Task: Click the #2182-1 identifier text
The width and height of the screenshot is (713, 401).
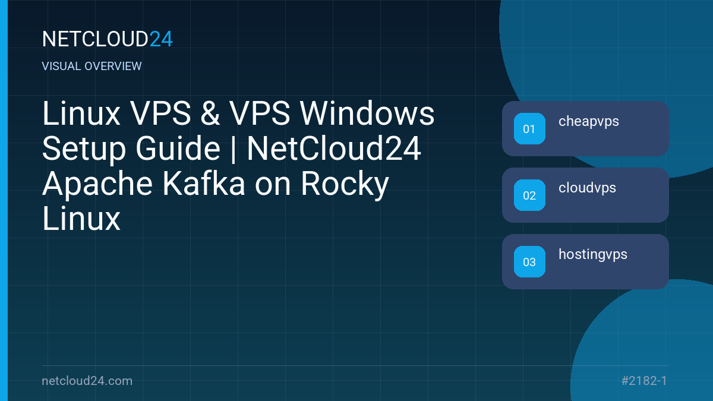Action: pyautogui.click(x=643, y=381)
